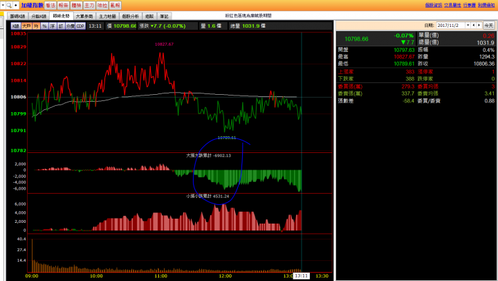
Task: Open the 到價通知 price alert link
Action: pyautogui.click(x=486, y=5)
